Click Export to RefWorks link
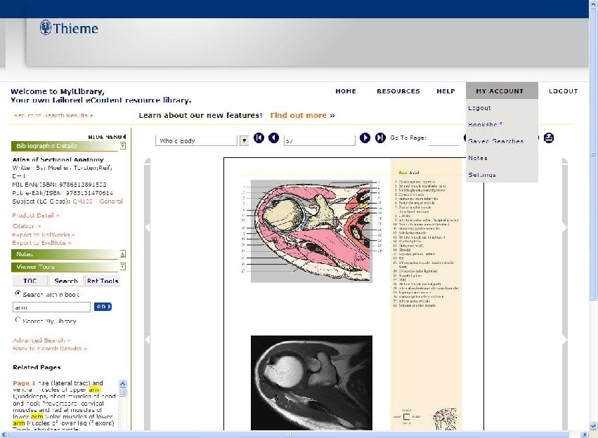The image size is (598, 438). [44, 234]
